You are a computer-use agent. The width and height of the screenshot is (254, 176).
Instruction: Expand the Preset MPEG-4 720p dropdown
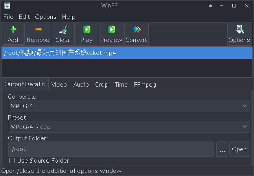click(x=129, y=127)
